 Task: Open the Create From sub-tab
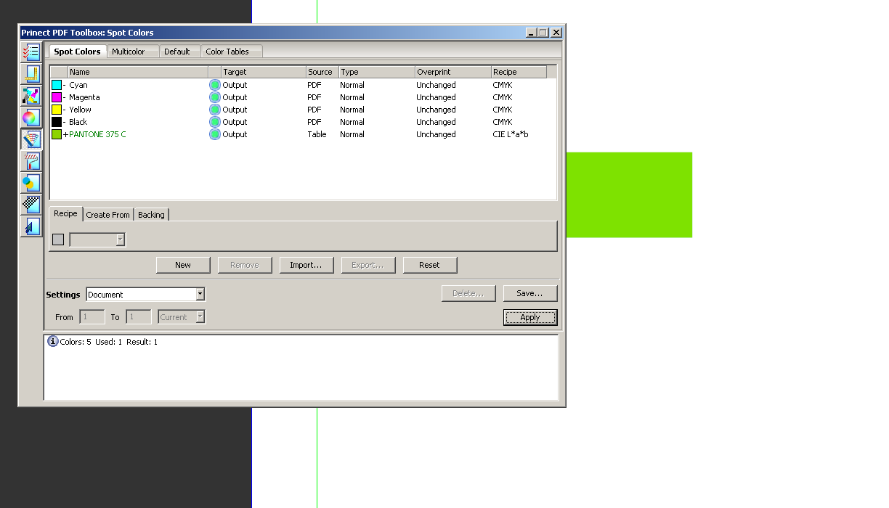[107, 215]
